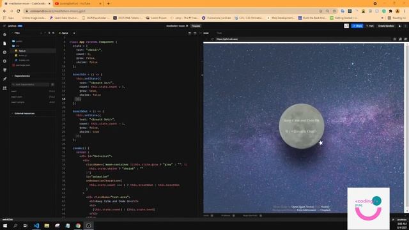Open File Explorer from taskbar
Viewport: 409px width, 230px height.
click(47, 226)
